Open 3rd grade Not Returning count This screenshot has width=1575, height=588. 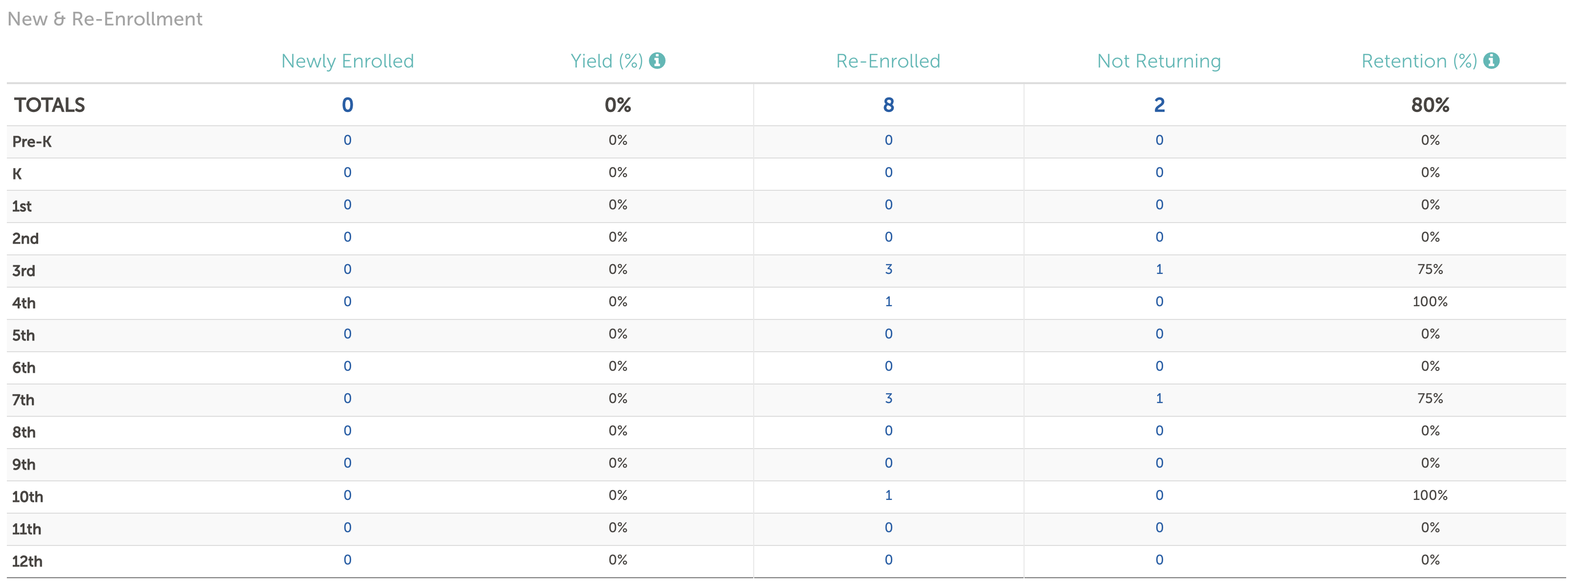(x=1159, y=269)
